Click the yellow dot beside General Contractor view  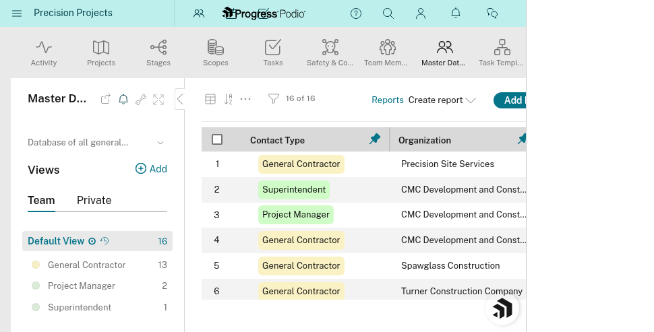[36, 265]
